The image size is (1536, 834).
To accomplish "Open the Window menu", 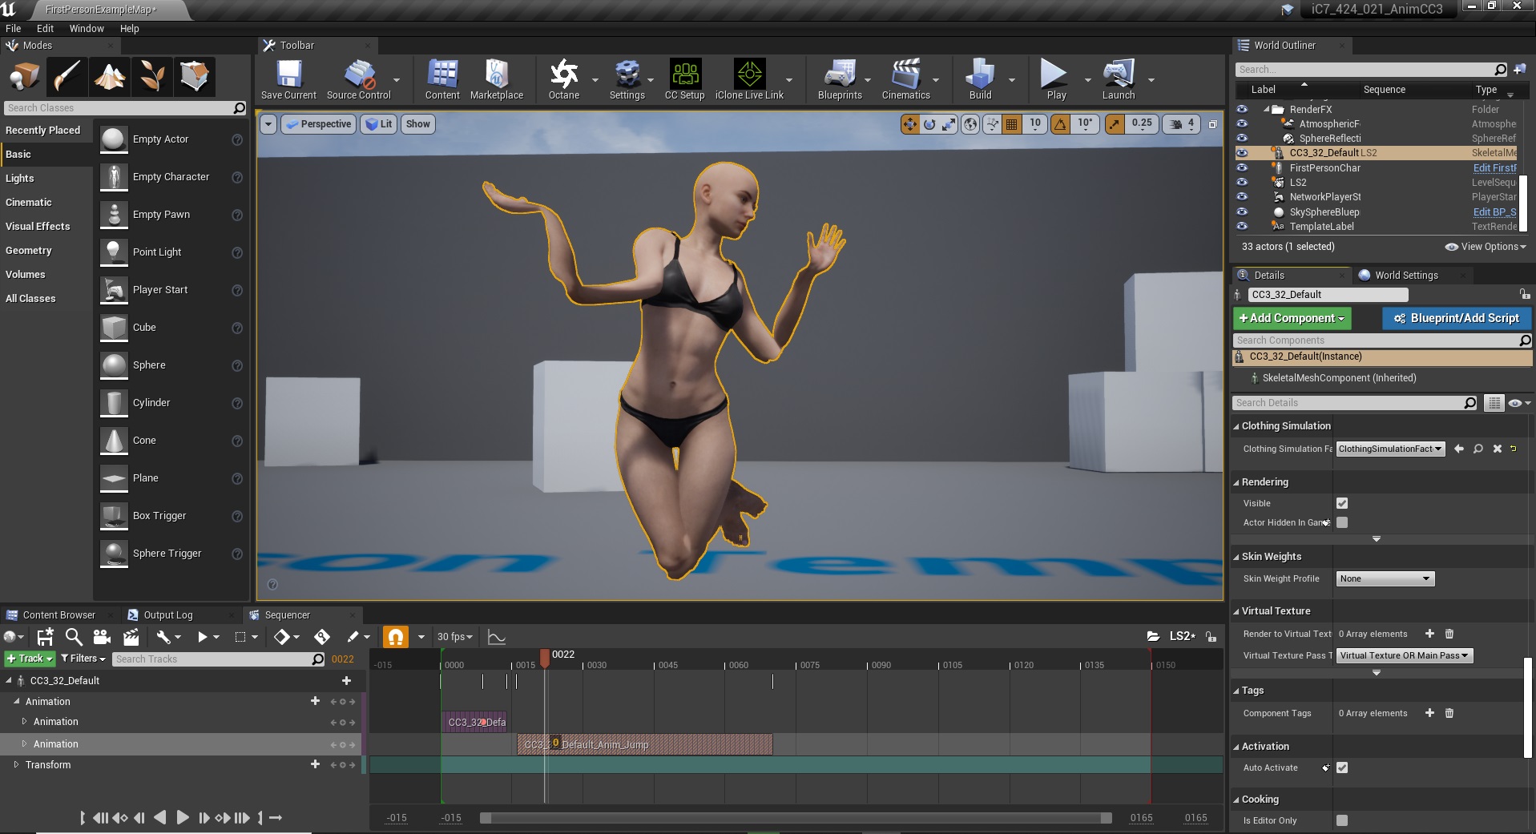I will [x=87, y=28].
